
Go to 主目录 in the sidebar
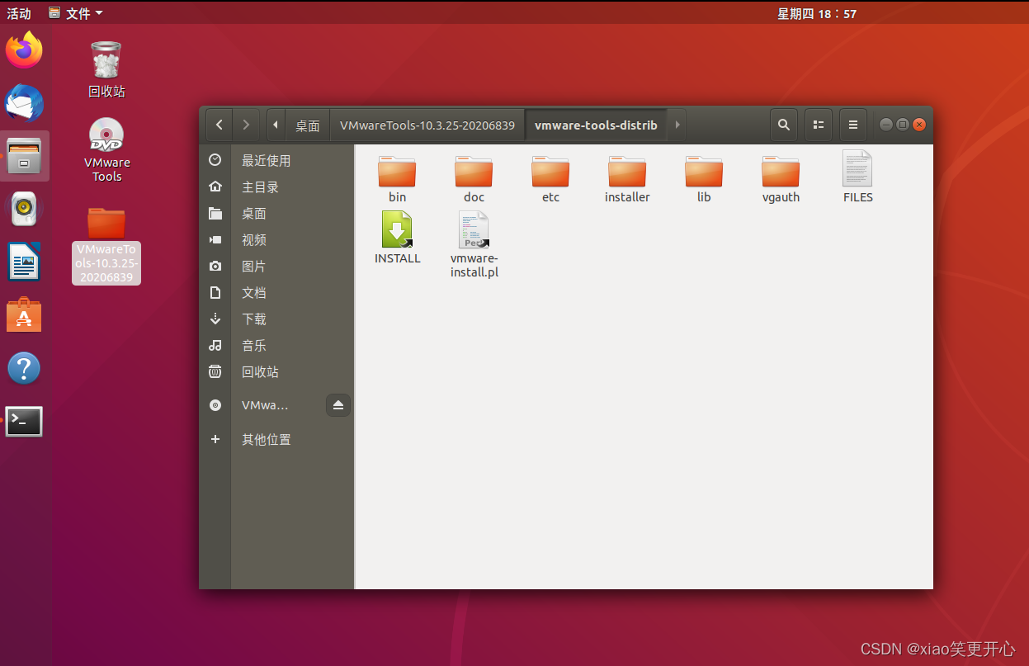point(277,187)
